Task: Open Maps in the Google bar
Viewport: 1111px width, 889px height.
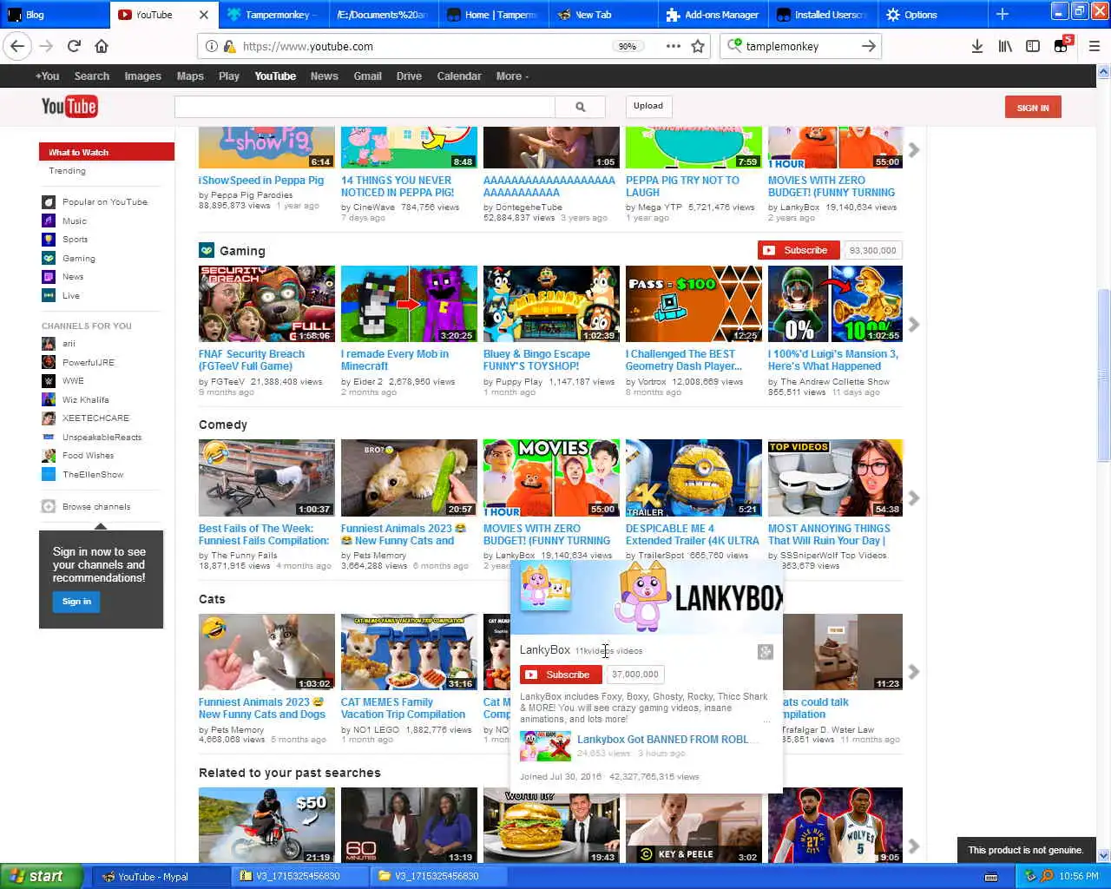Action: click(190, 76)
